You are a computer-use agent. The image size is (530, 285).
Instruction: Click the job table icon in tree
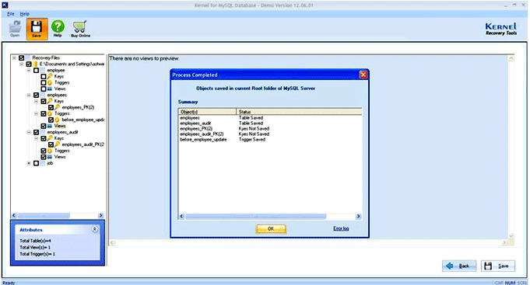point(43,163)
